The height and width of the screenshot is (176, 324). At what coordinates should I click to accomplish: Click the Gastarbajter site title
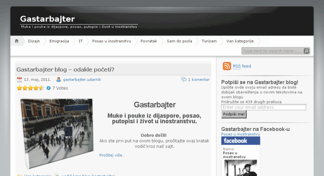pyautogui.click(x=48, y=19)
